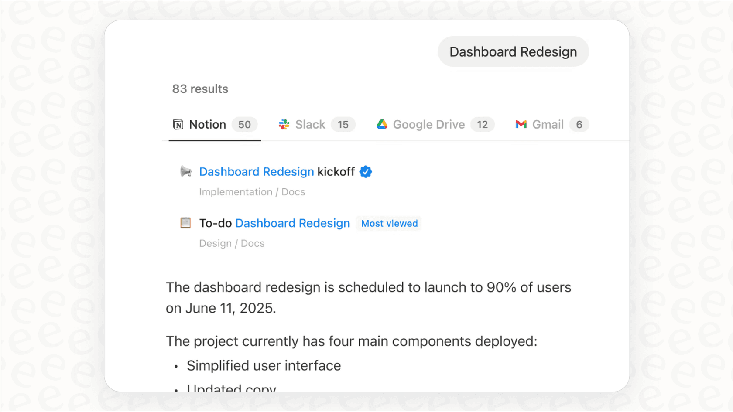Open the Dashboard Redesign kickoff document
This screenshot has width=733, height=412.
click(257, 171)
